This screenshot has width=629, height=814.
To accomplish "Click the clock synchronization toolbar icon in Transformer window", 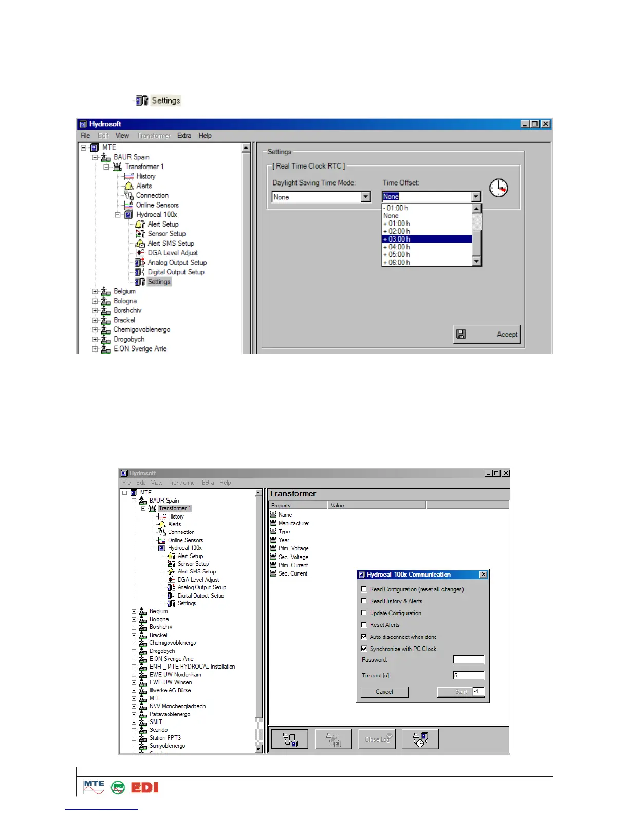I will [420, 739].
